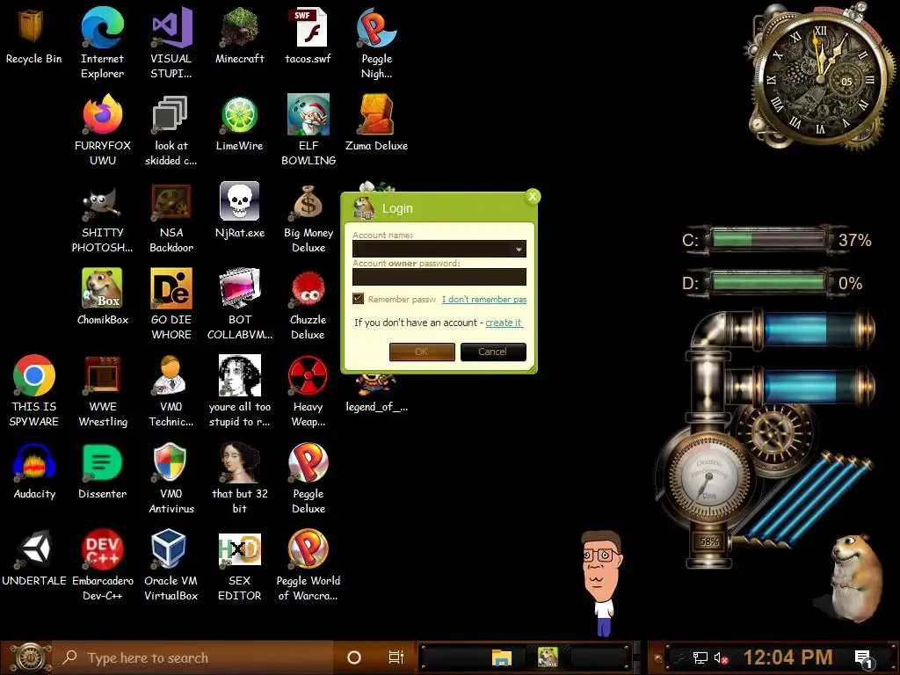Open Oracle VM VirtualBox icon

[x=170, y=549]
